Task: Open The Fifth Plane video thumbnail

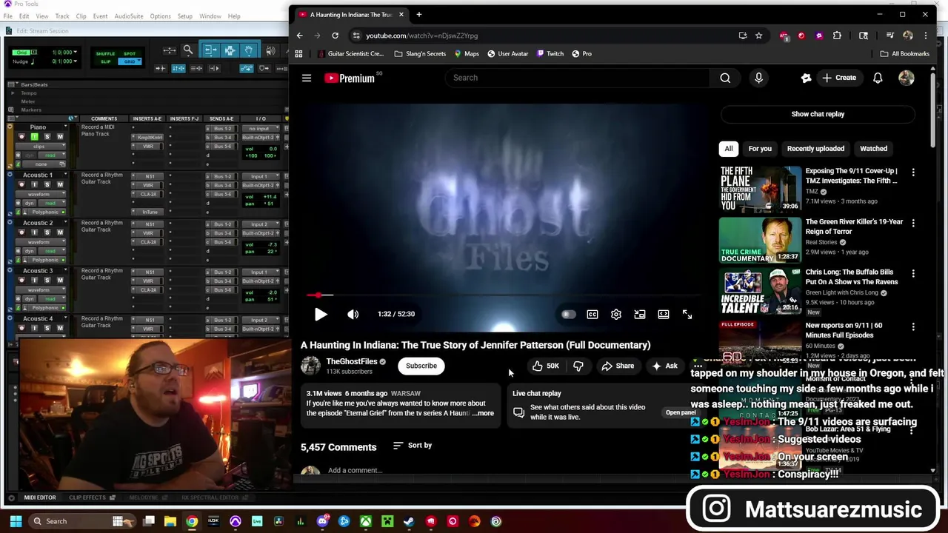Action: pos(760,189)
